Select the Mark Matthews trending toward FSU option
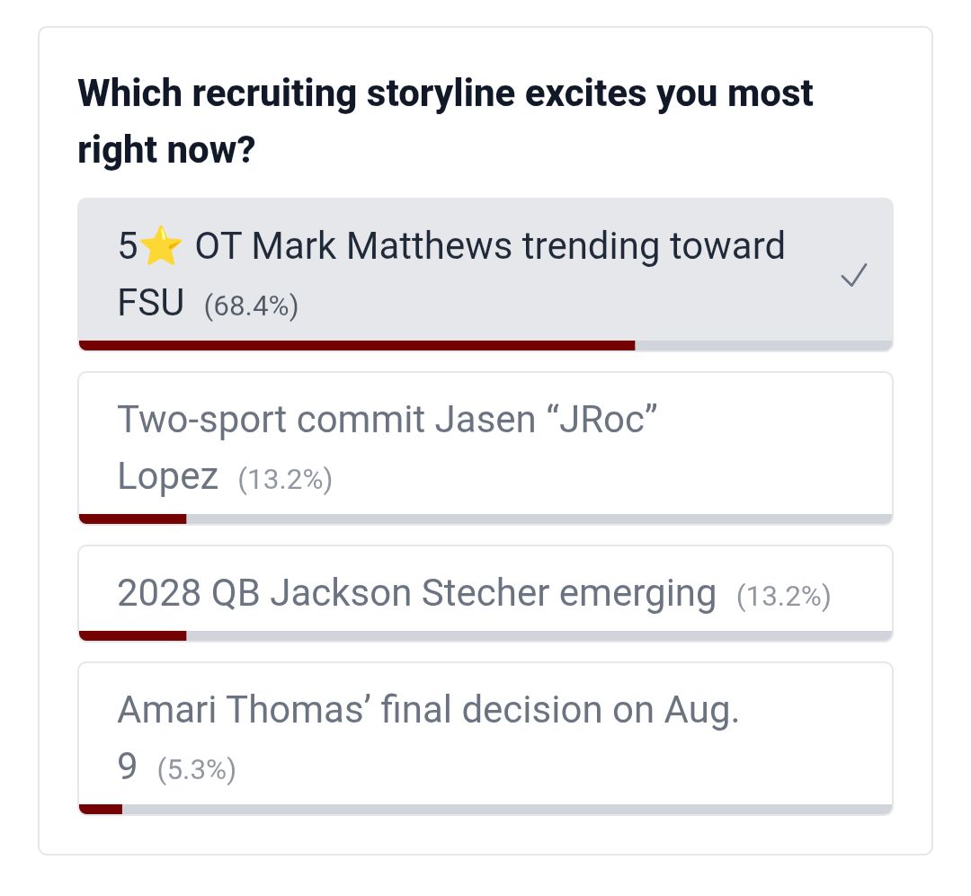The width and height of the screenshot is (971, 896). click(485, 274)
